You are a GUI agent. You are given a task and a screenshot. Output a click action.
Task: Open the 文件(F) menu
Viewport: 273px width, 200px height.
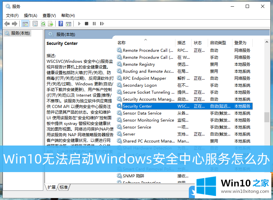click(x=12, y=16)
